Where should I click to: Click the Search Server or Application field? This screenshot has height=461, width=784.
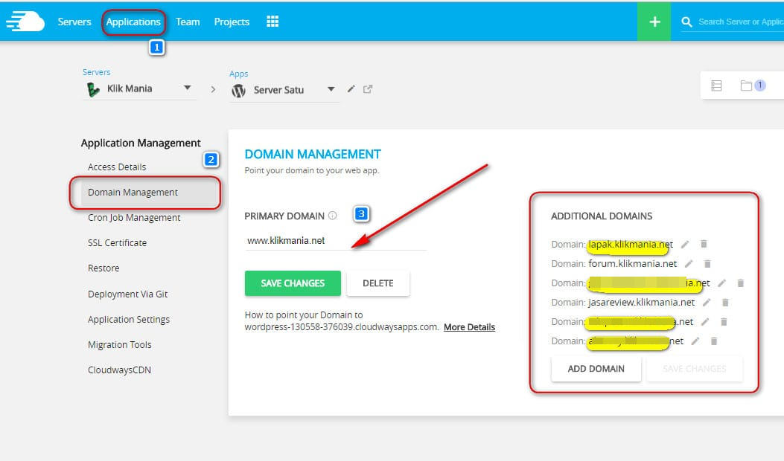point(741,22)
